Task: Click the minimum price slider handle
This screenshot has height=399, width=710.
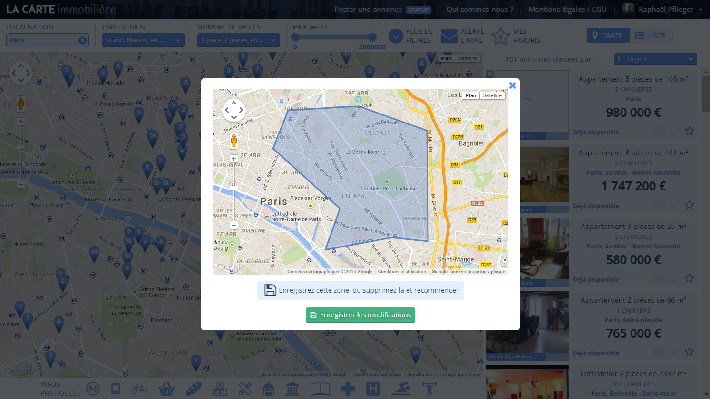Action: click(x=295, y=37)
